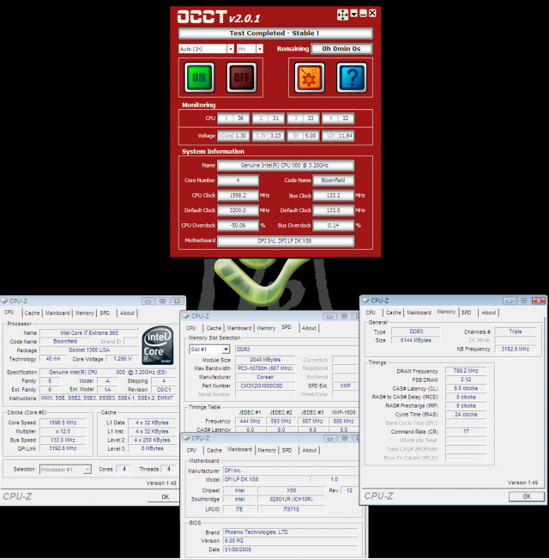Click the Core Voltage value 1.296 V

(x=123, y=359)
